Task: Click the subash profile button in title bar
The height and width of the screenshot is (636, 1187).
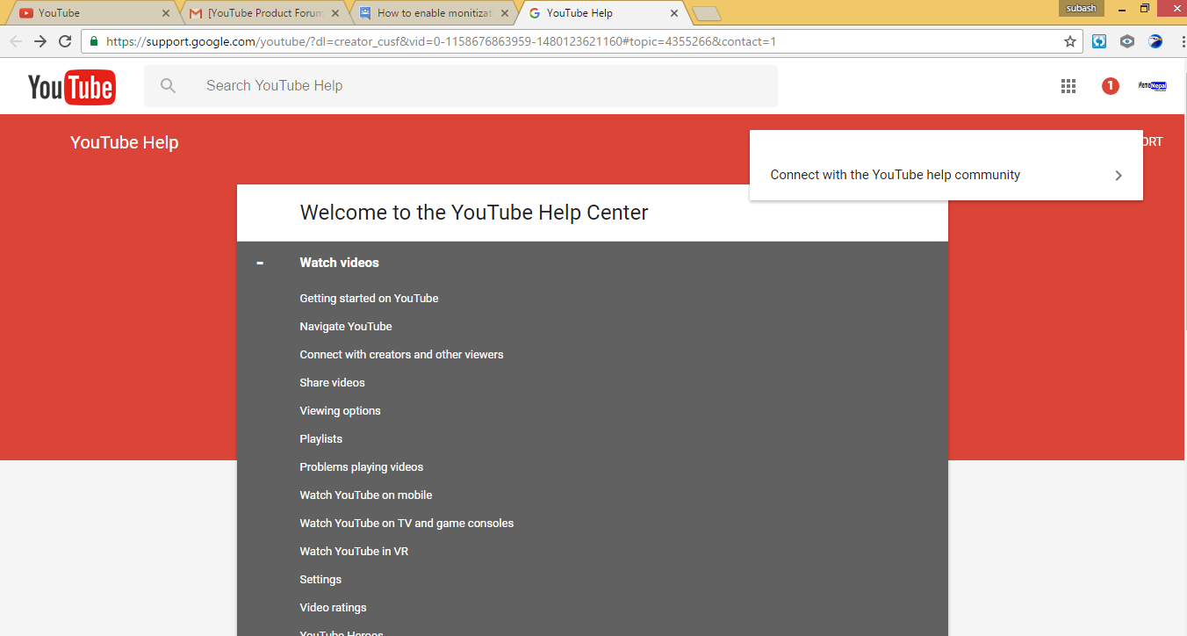Action: (1081, 9)
